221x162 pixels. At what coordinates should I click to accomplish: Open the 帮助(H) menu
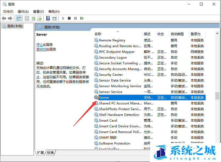click(x=54, y=12)
